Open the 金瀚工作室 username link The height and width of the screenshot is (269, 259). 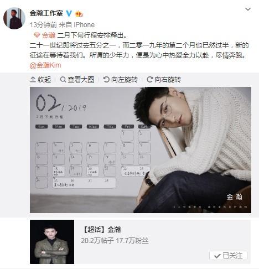(x=46, y=13)
